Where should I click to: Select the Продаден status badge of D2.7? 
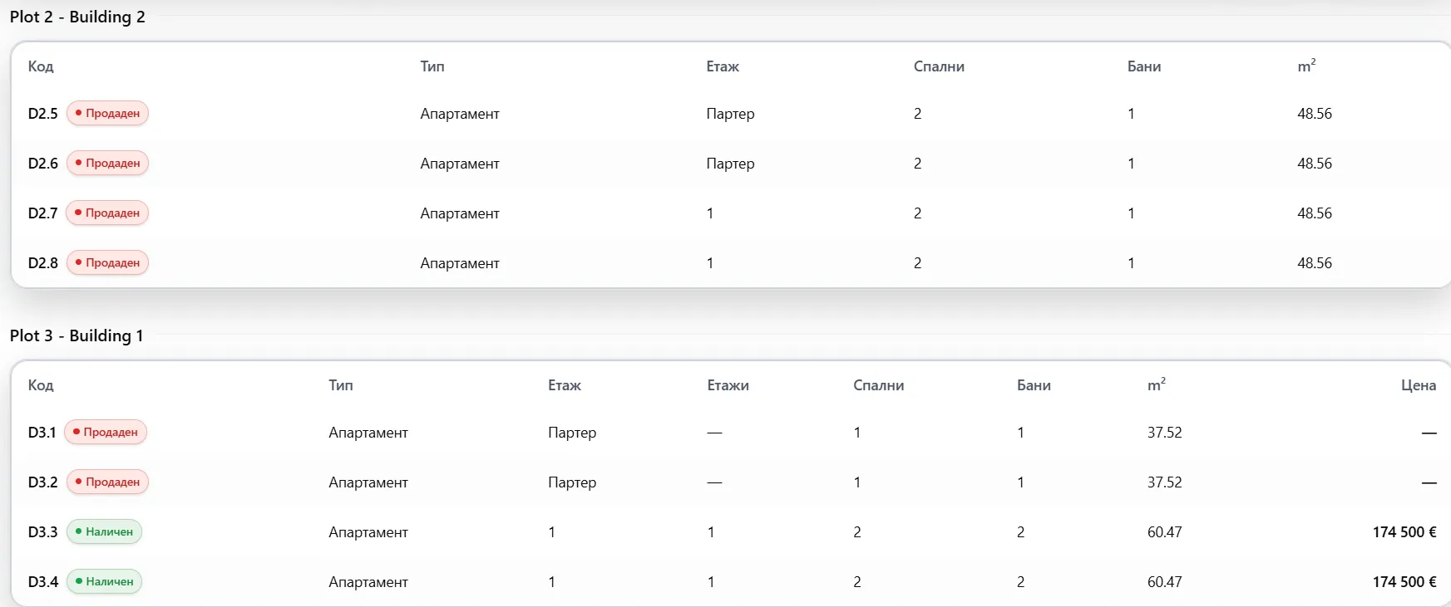pyautogui.click(x=107, y=213)
